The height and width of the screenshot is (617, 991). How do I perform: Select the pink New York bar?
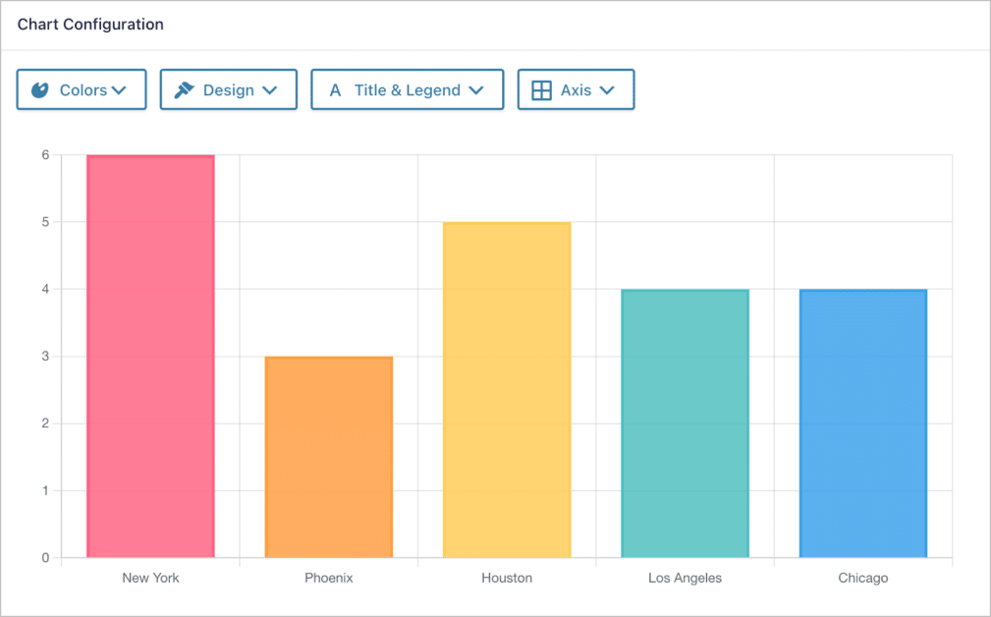150,354
